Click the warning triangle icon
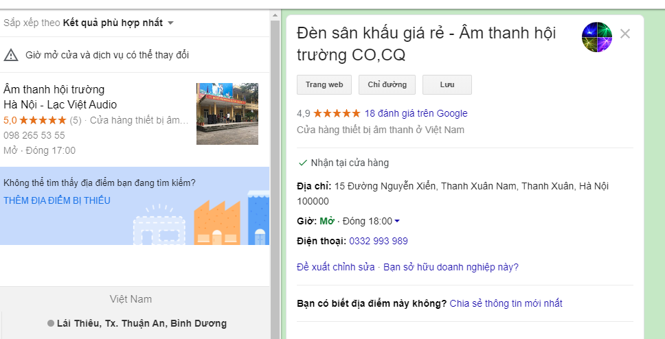This screenshot has height=339, width=665. [x=11, y=55]
